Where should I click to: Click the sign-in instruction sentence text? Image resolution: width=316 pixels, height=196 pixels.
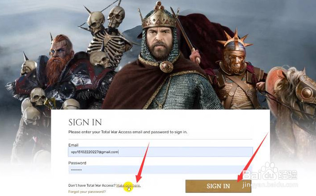128,132
